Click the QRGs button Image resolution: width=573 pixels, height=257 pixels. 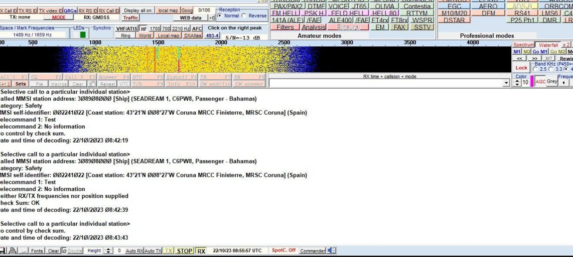[x=70, y=10]
